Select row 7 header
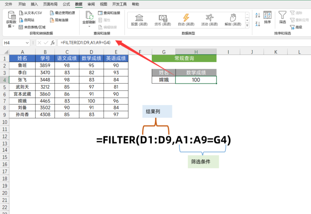The height and width of the screenshot is (214, 311). 5,101
